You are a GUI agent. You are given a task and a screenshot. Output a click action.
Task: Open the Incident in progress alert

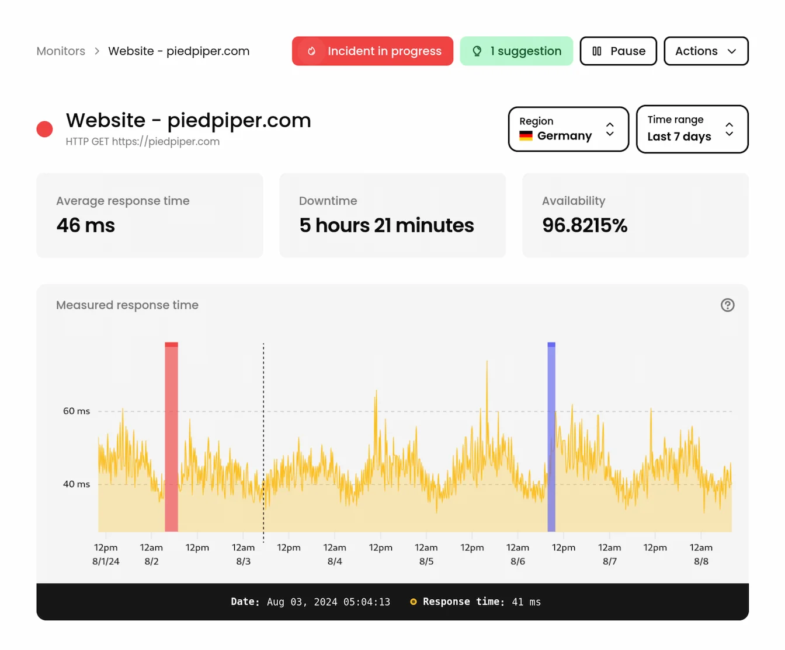(x=373, y=51)
